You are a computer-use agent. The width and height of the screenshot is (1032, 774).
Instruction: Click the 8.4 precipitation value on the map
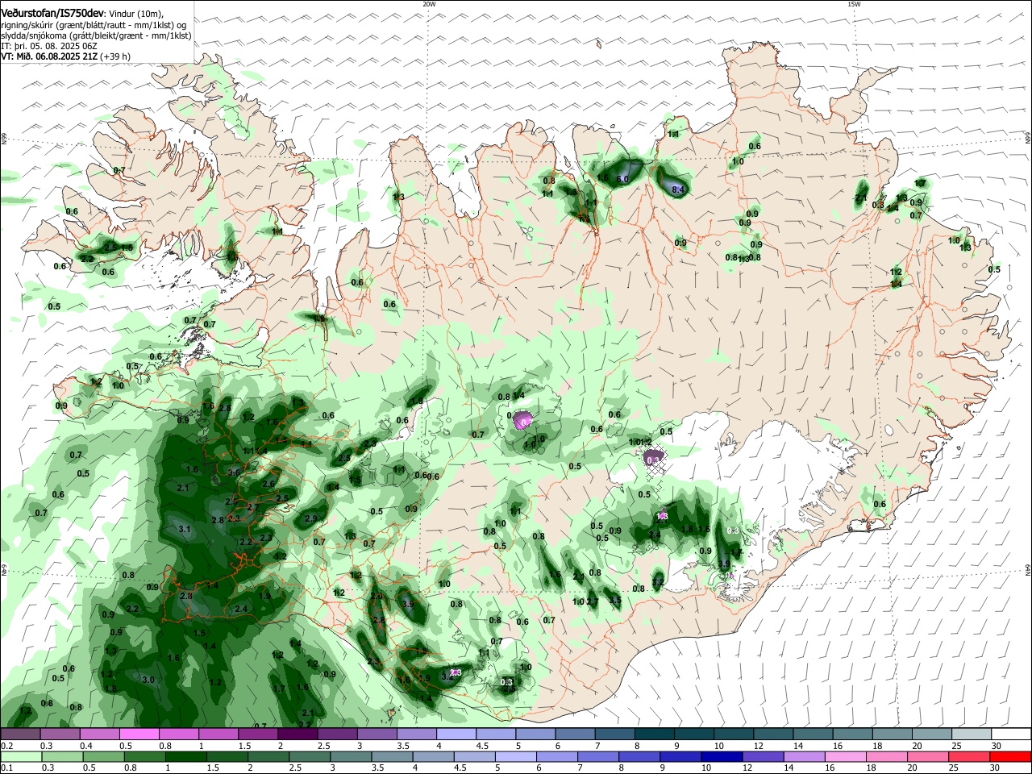coord(678,189)
